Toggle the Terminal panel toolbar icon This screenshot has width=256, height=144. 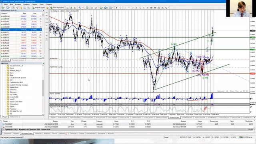[x=25, y=8]
